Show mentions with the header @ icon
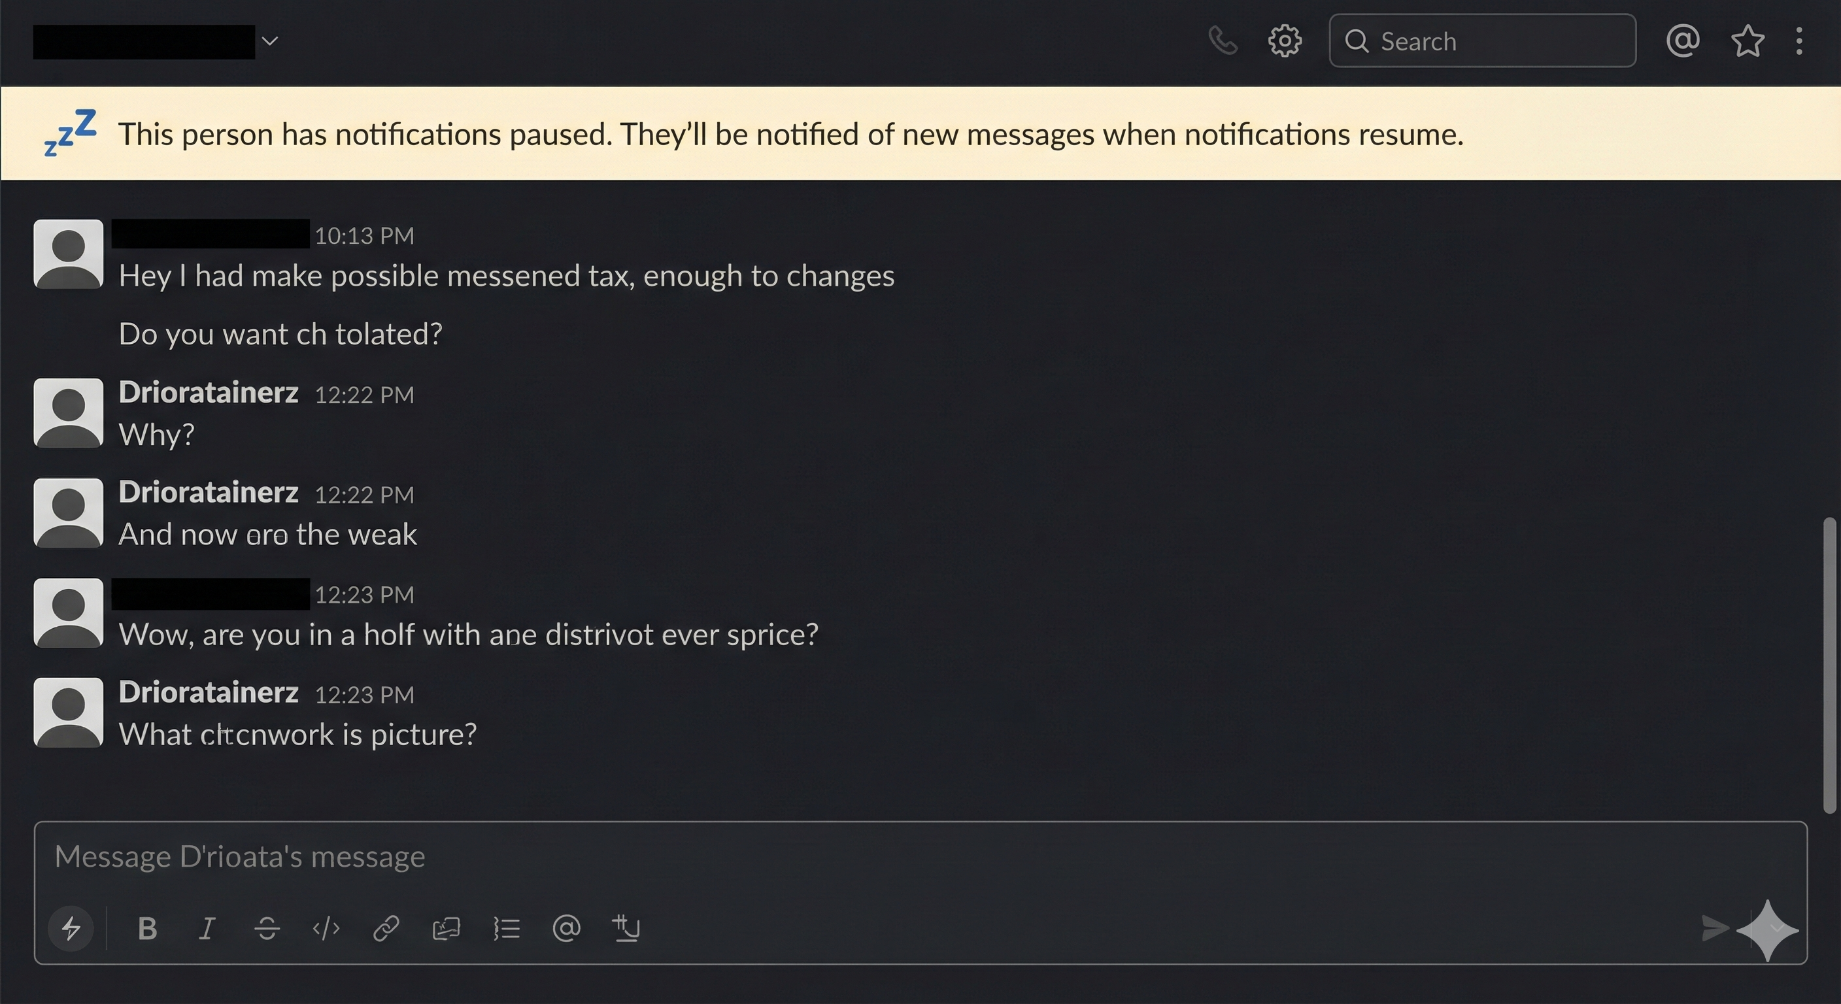 tap(1682, 41)
